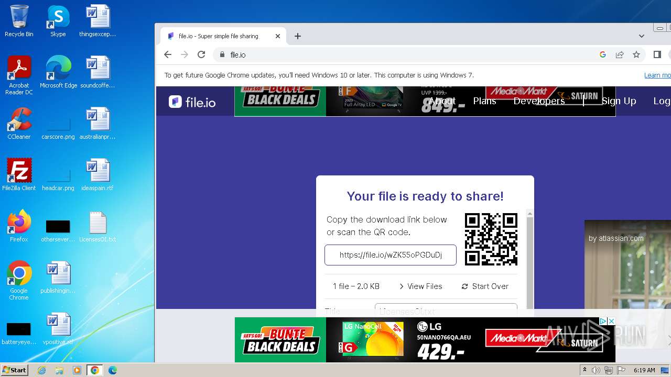Open Acrobat Reader DC shortcut

pos(19,75)
